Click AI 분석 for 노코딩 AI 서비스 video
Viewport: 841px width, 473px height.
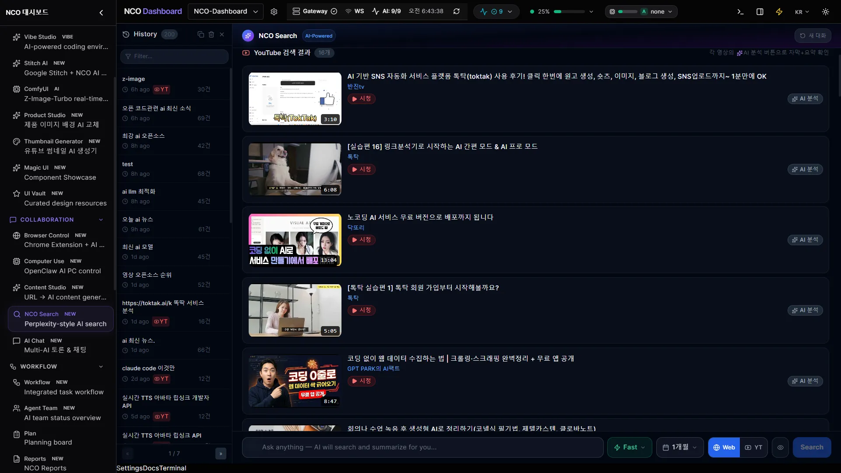pyautogui.click(x=805, y=240)
